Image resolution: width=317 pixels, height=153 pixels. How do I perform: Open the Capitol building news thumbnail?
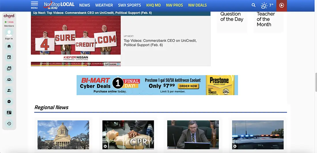tap(63, 135)
